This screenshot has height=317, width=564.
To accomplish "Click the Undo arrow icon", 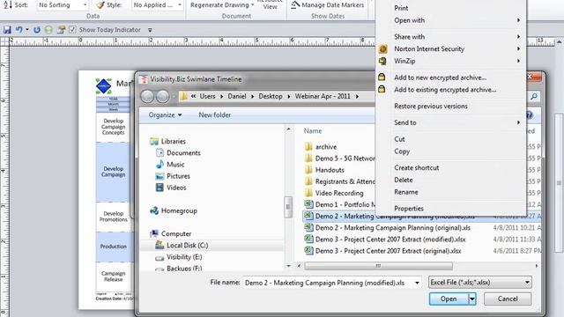I will click(x=19, y=30).
